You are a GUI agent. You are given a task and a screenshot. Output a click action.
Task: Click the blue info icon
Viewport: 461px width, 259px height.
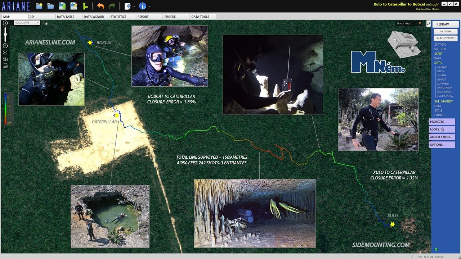[143, 6]
